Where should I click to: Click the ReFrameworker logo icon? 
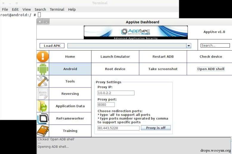[x=43, y=118]
